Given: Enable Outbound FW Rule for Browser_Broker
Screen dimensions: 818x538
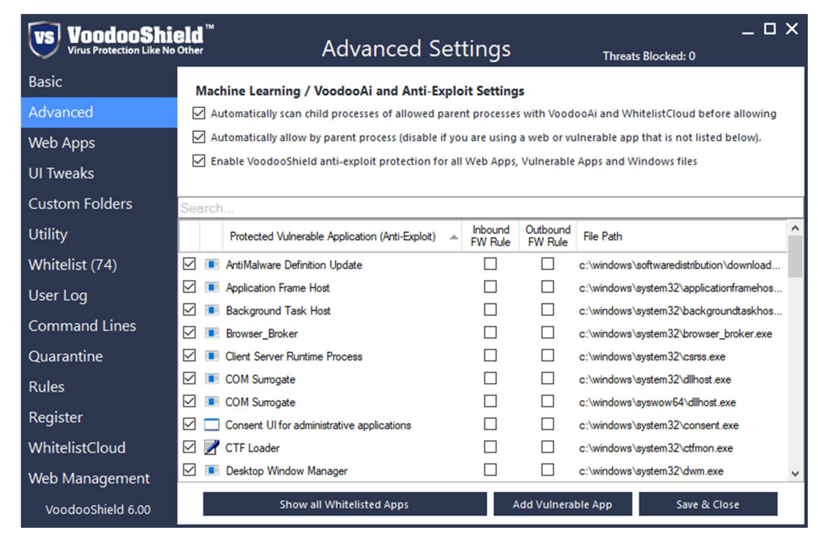Looking at the screenshot, I should pos(547,333).
